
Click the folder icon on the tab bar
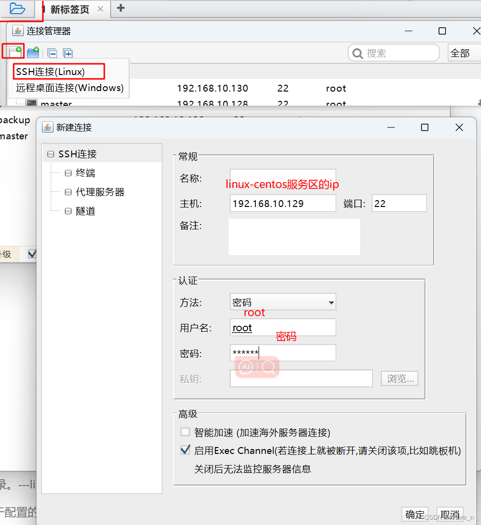17,8
